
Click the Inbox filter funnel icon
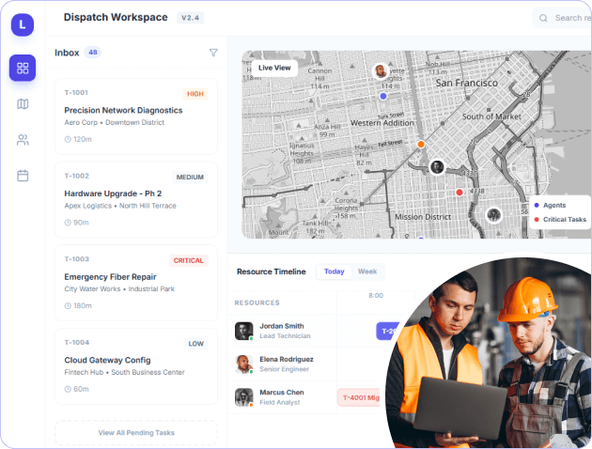[x=213, y=53]
